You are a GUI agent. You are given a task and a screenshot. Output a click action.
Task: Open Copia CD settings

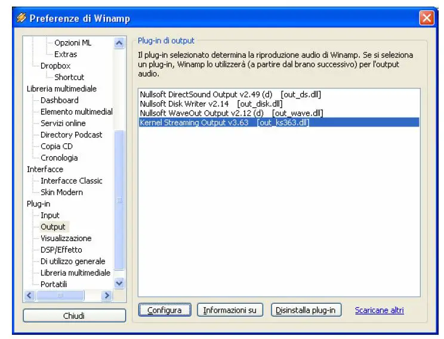(x=56, y=146)
